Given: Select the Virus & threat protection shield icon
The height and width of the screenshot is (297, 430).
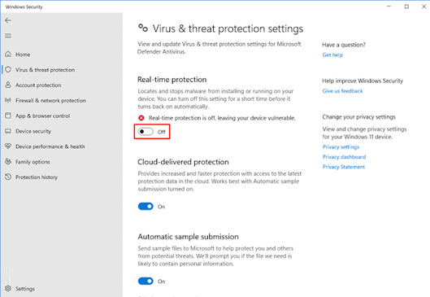Looking at the screenshot, I should 8,69.
